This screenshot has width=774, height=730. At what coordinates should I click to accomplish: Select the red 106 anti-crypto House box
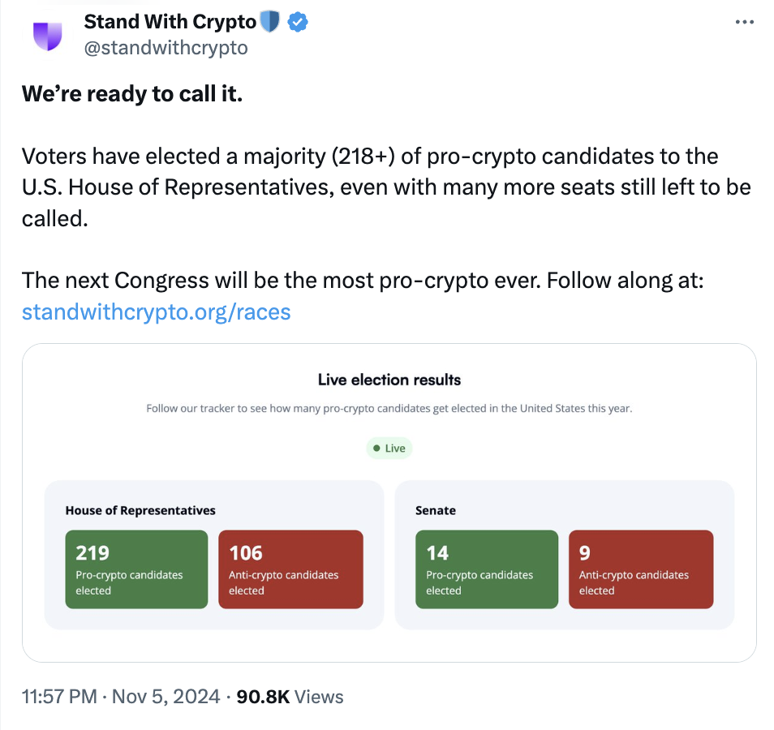point(290,569)
